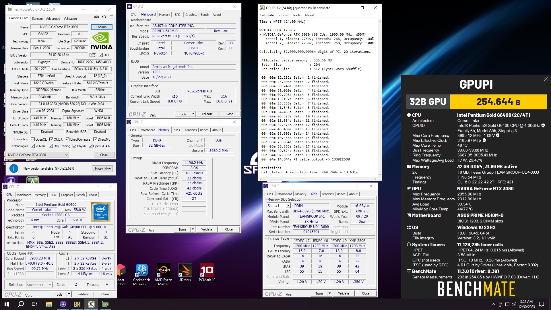Switch to the GPU-Z Advanced tab

tap(53, 18)
